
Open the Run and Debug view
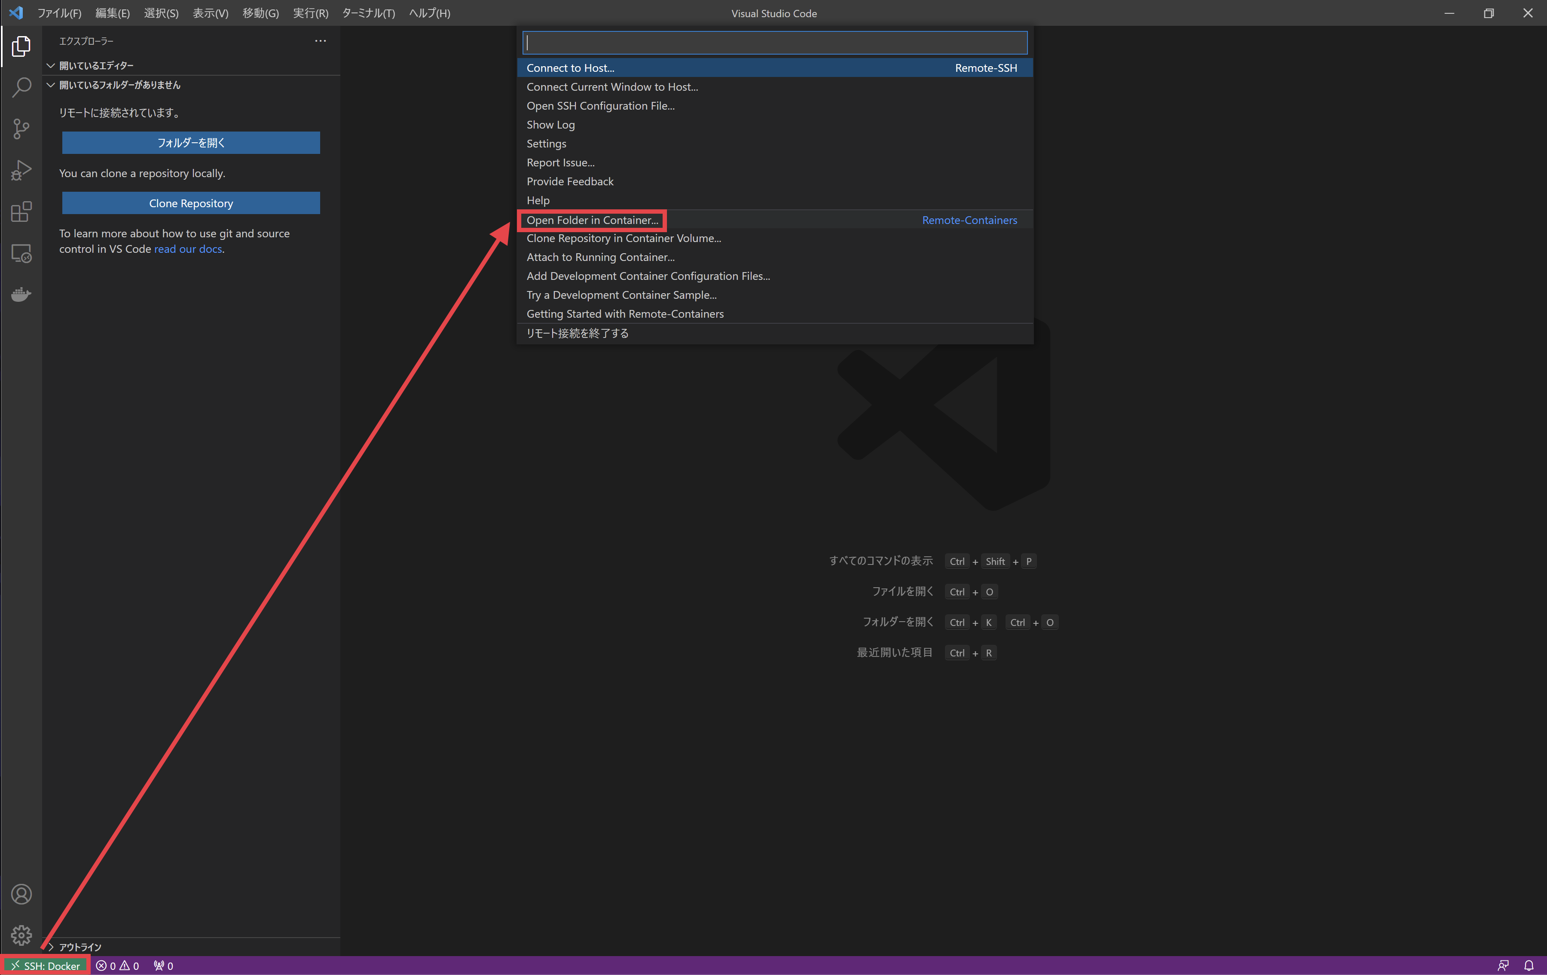click(x=21, y=170)
